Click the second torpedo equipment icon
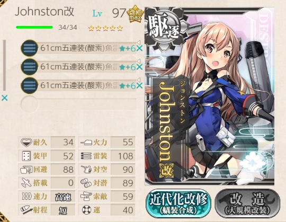 29,67
